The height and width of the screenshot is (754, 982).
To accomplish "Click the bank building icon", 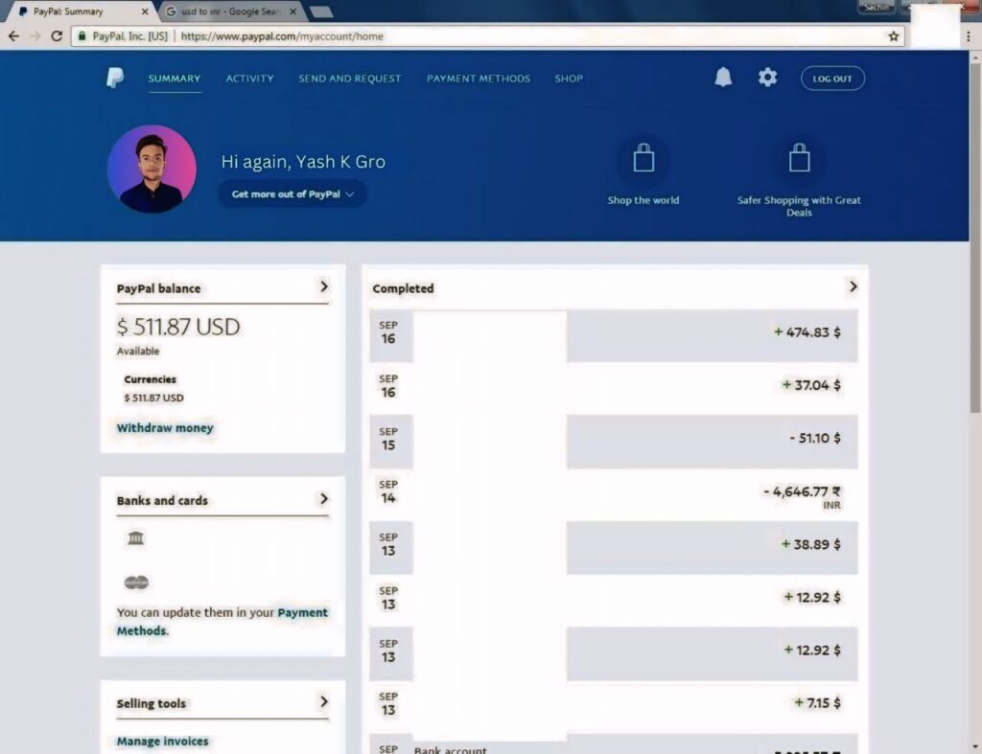I will (136, 538).
